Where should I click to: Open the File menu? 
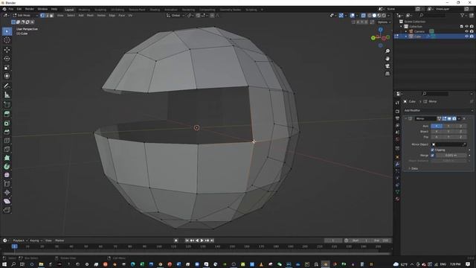[x=11, y=9]
